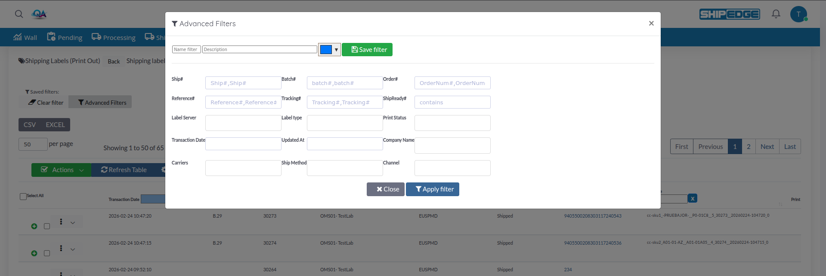This screenshot has height=276, width=826.
Task: Close Advanced Filters dialog with X
Action: tap(651, 24)
